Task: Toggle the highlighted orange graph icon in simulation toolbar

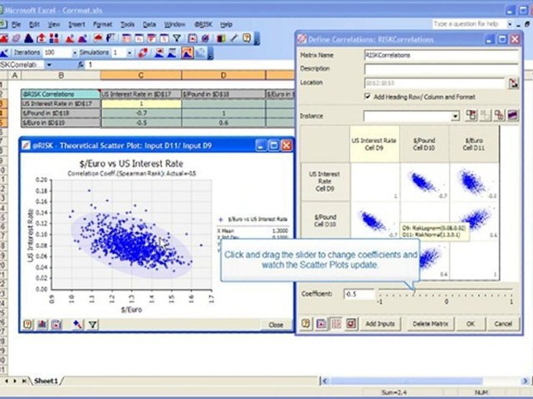Action: click(187, 53)
